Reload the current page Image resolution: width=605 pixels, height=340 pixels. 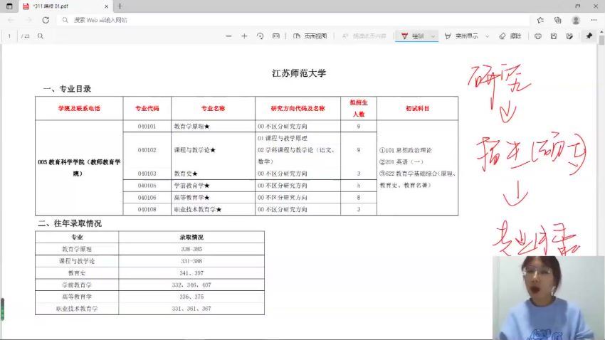[x=46, y=20]
